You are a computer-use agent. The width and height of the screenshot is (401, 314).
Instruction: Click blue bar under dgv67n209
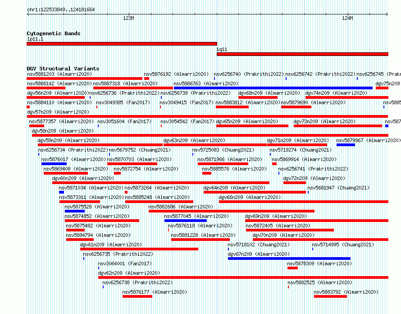point(289,259)
